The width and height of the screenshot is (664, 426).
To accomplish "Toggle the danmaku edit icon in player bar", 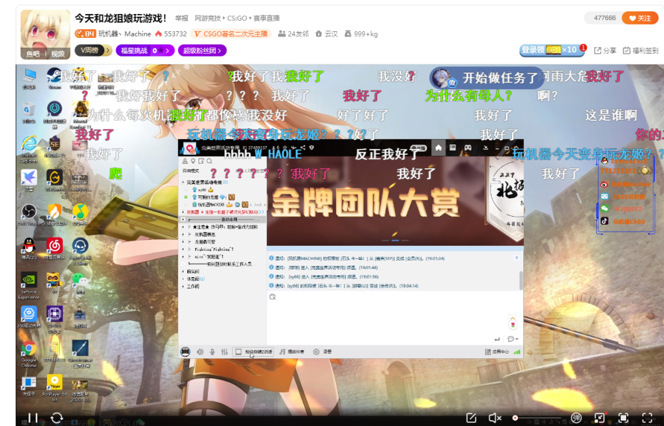I will click(471, 417).
